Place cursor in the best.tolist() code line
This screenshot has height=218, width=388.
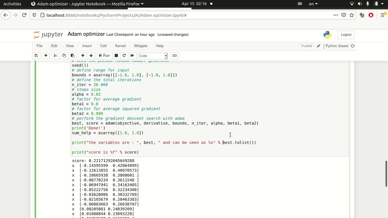(x=164, y=143)
